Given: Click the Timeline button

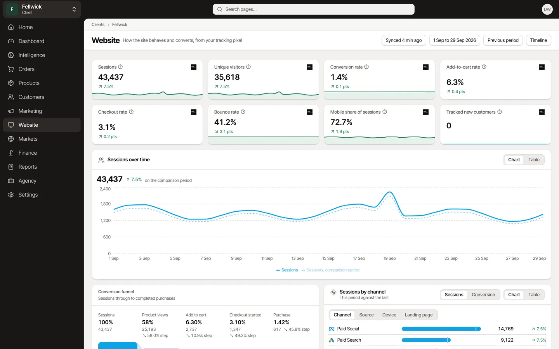Looking at the screenshot, I should (x=538, y=40).
